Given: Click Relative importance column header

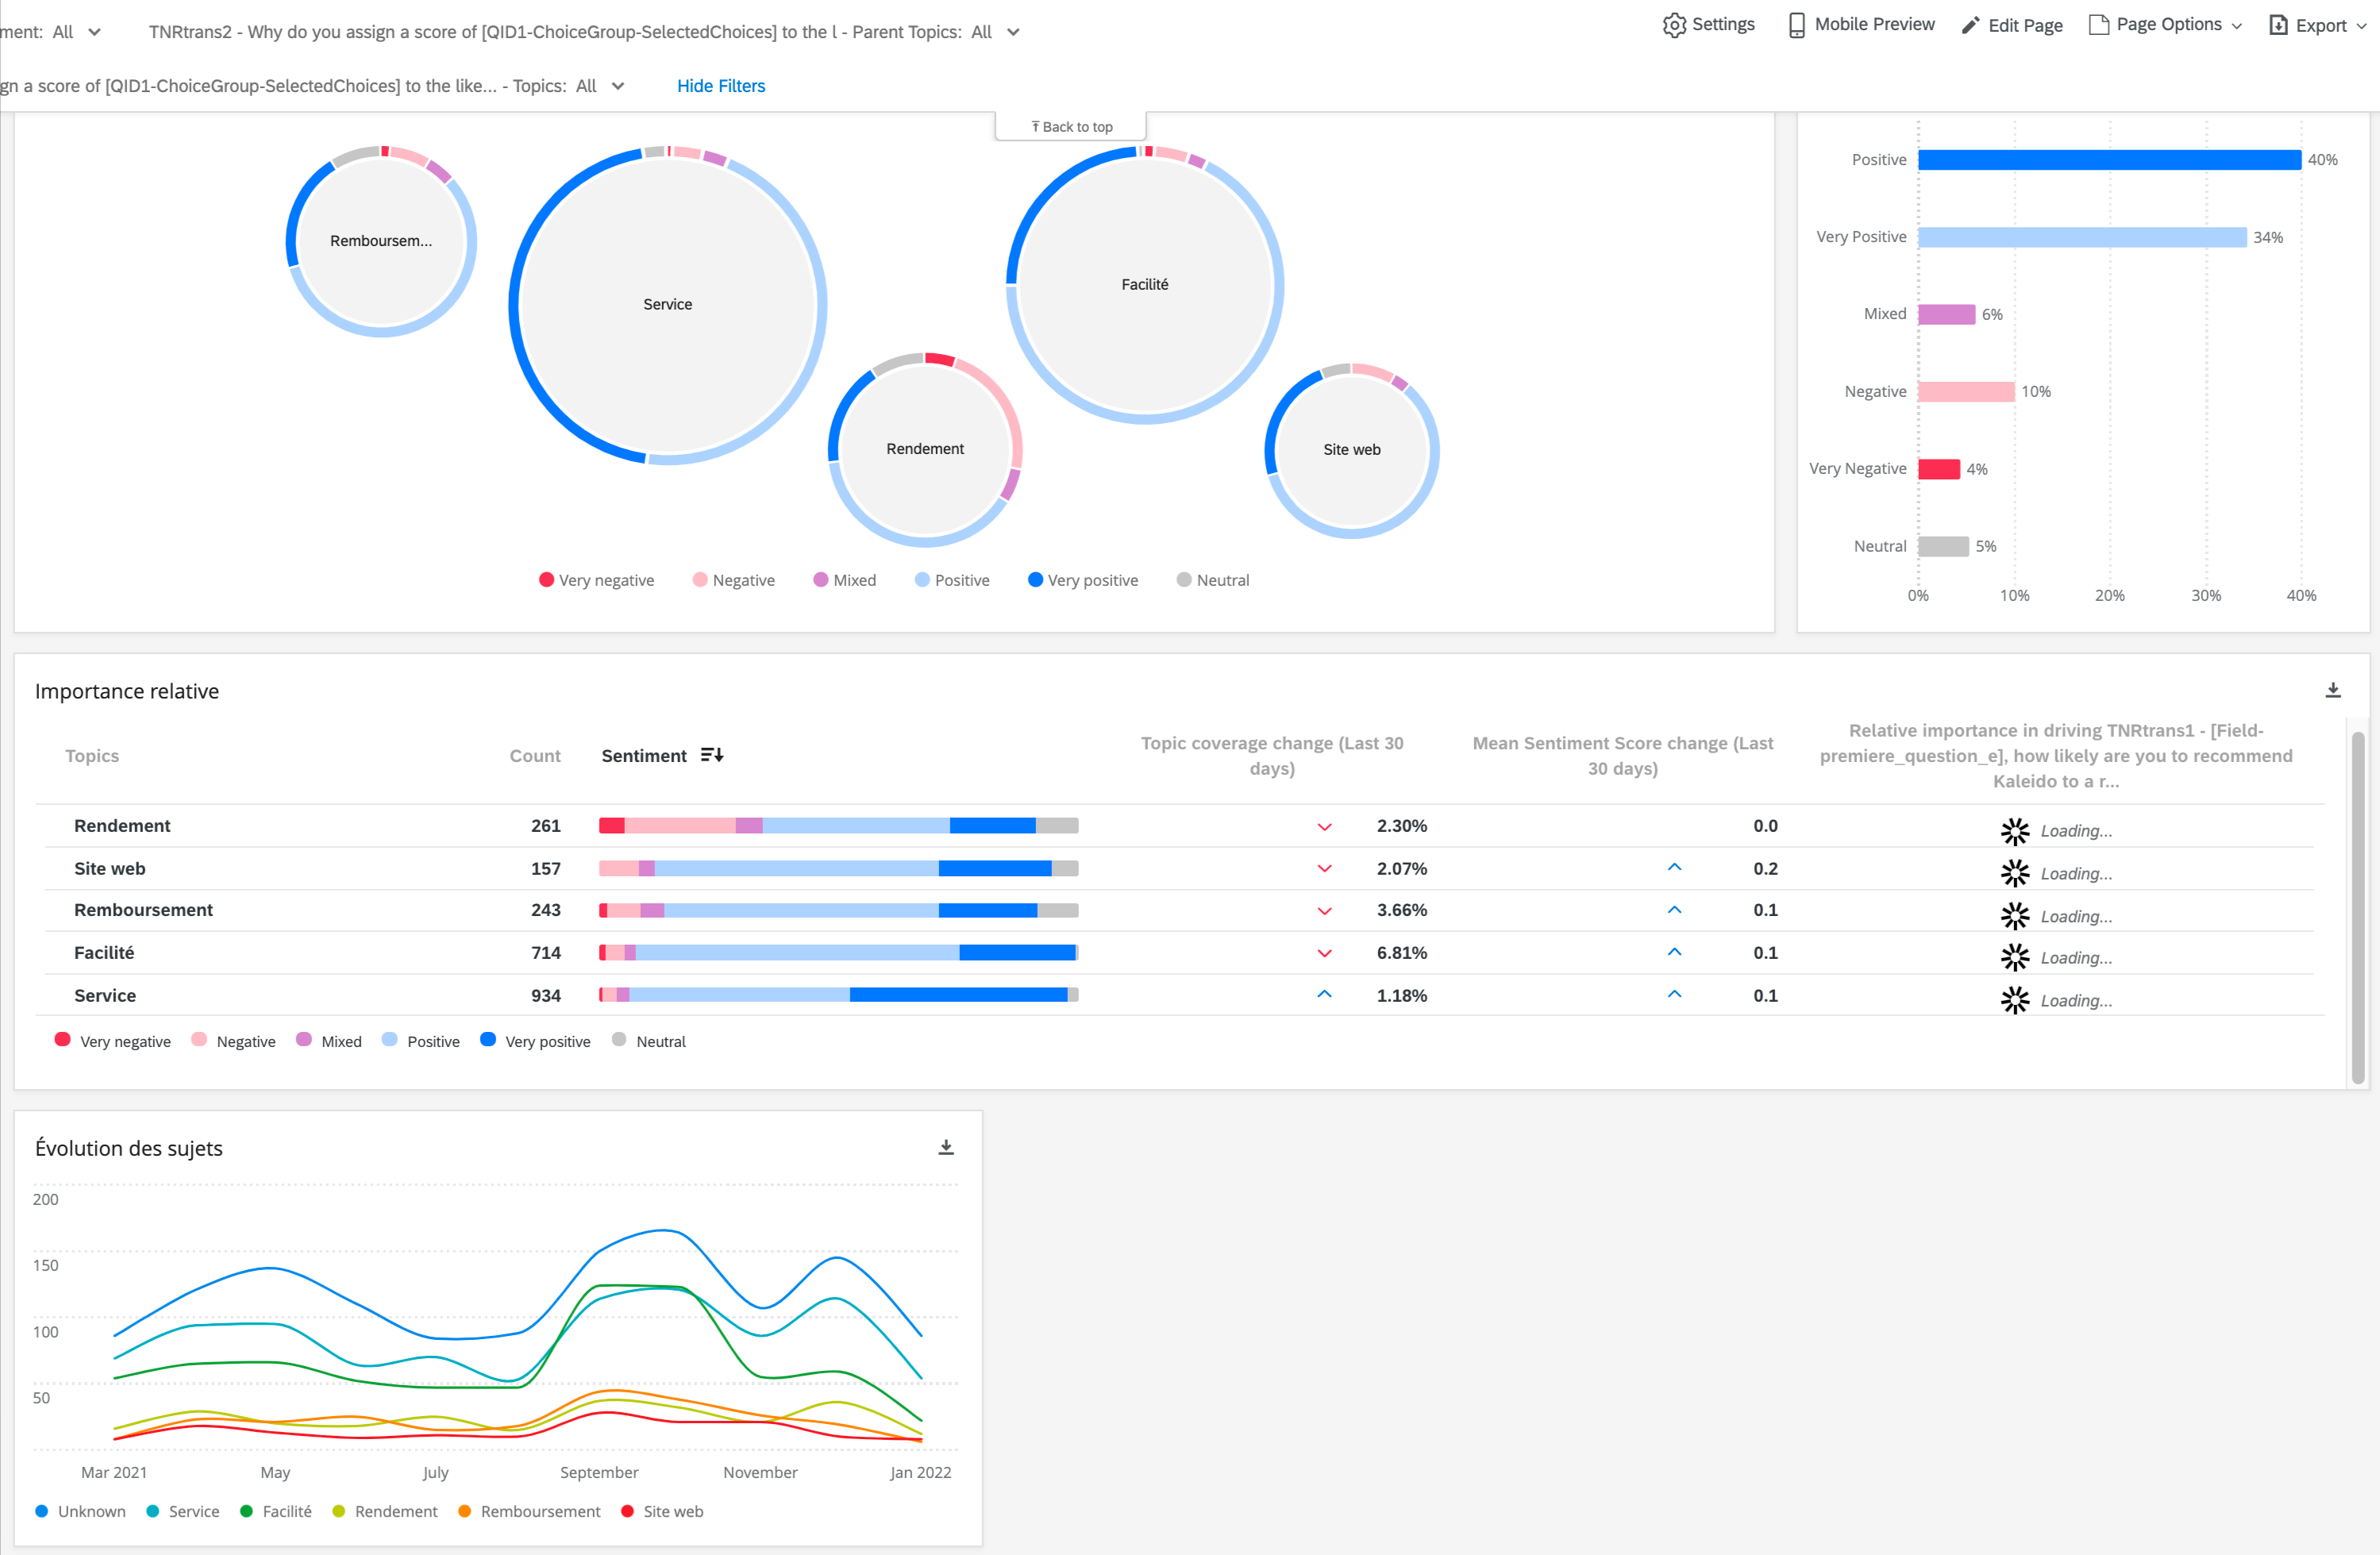Looking at the screenshot, I should 2056,756.
